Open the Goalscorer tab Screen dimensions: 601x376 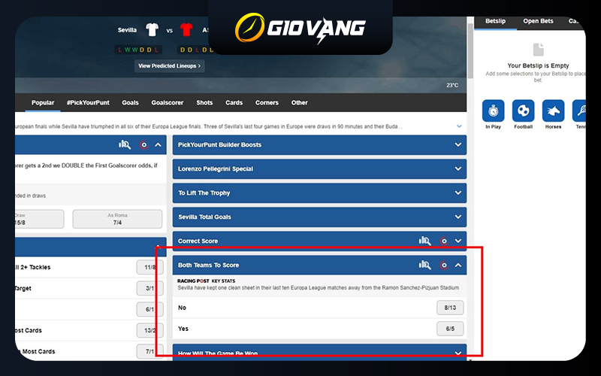pyautogui.click(x=168, y=103)
